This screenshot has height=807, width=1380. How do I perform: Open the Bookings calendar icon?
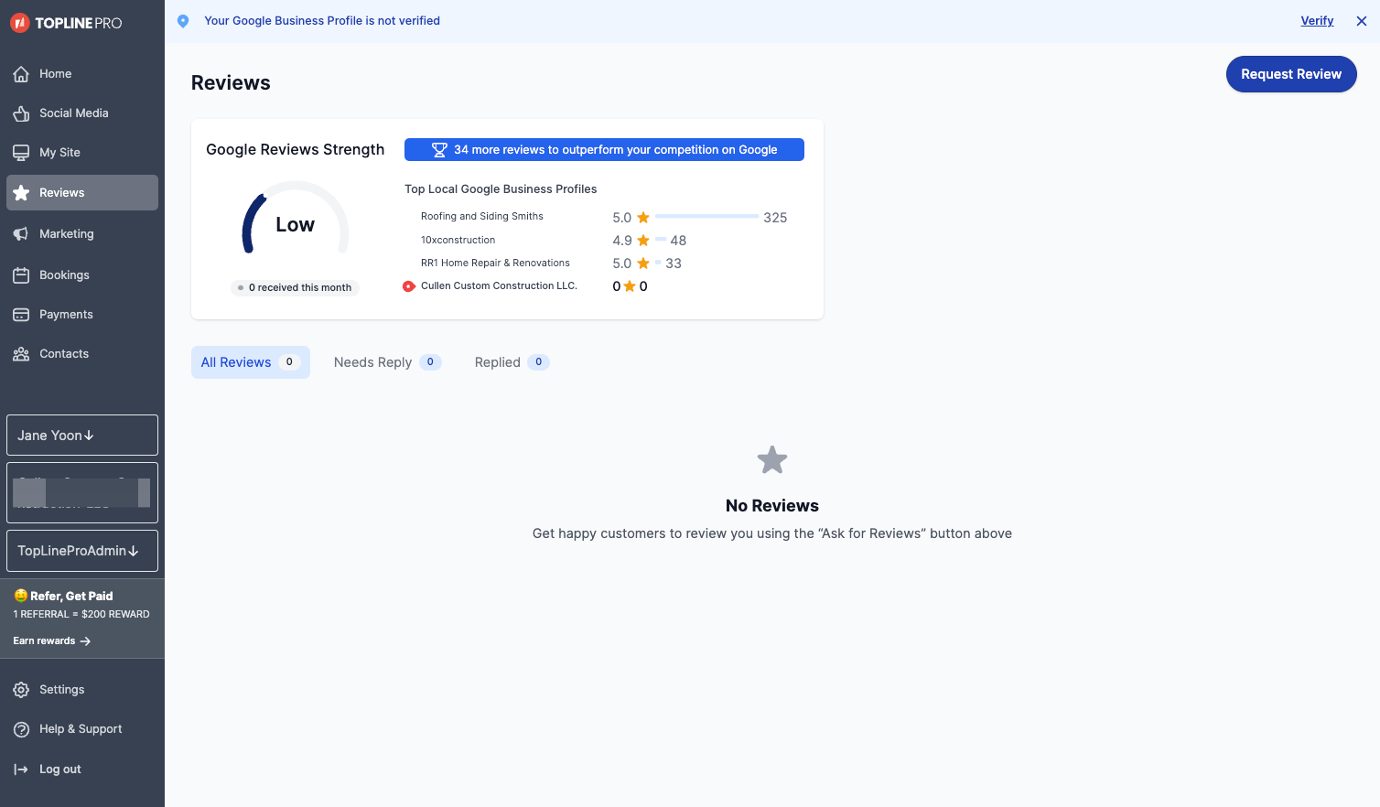21,275
